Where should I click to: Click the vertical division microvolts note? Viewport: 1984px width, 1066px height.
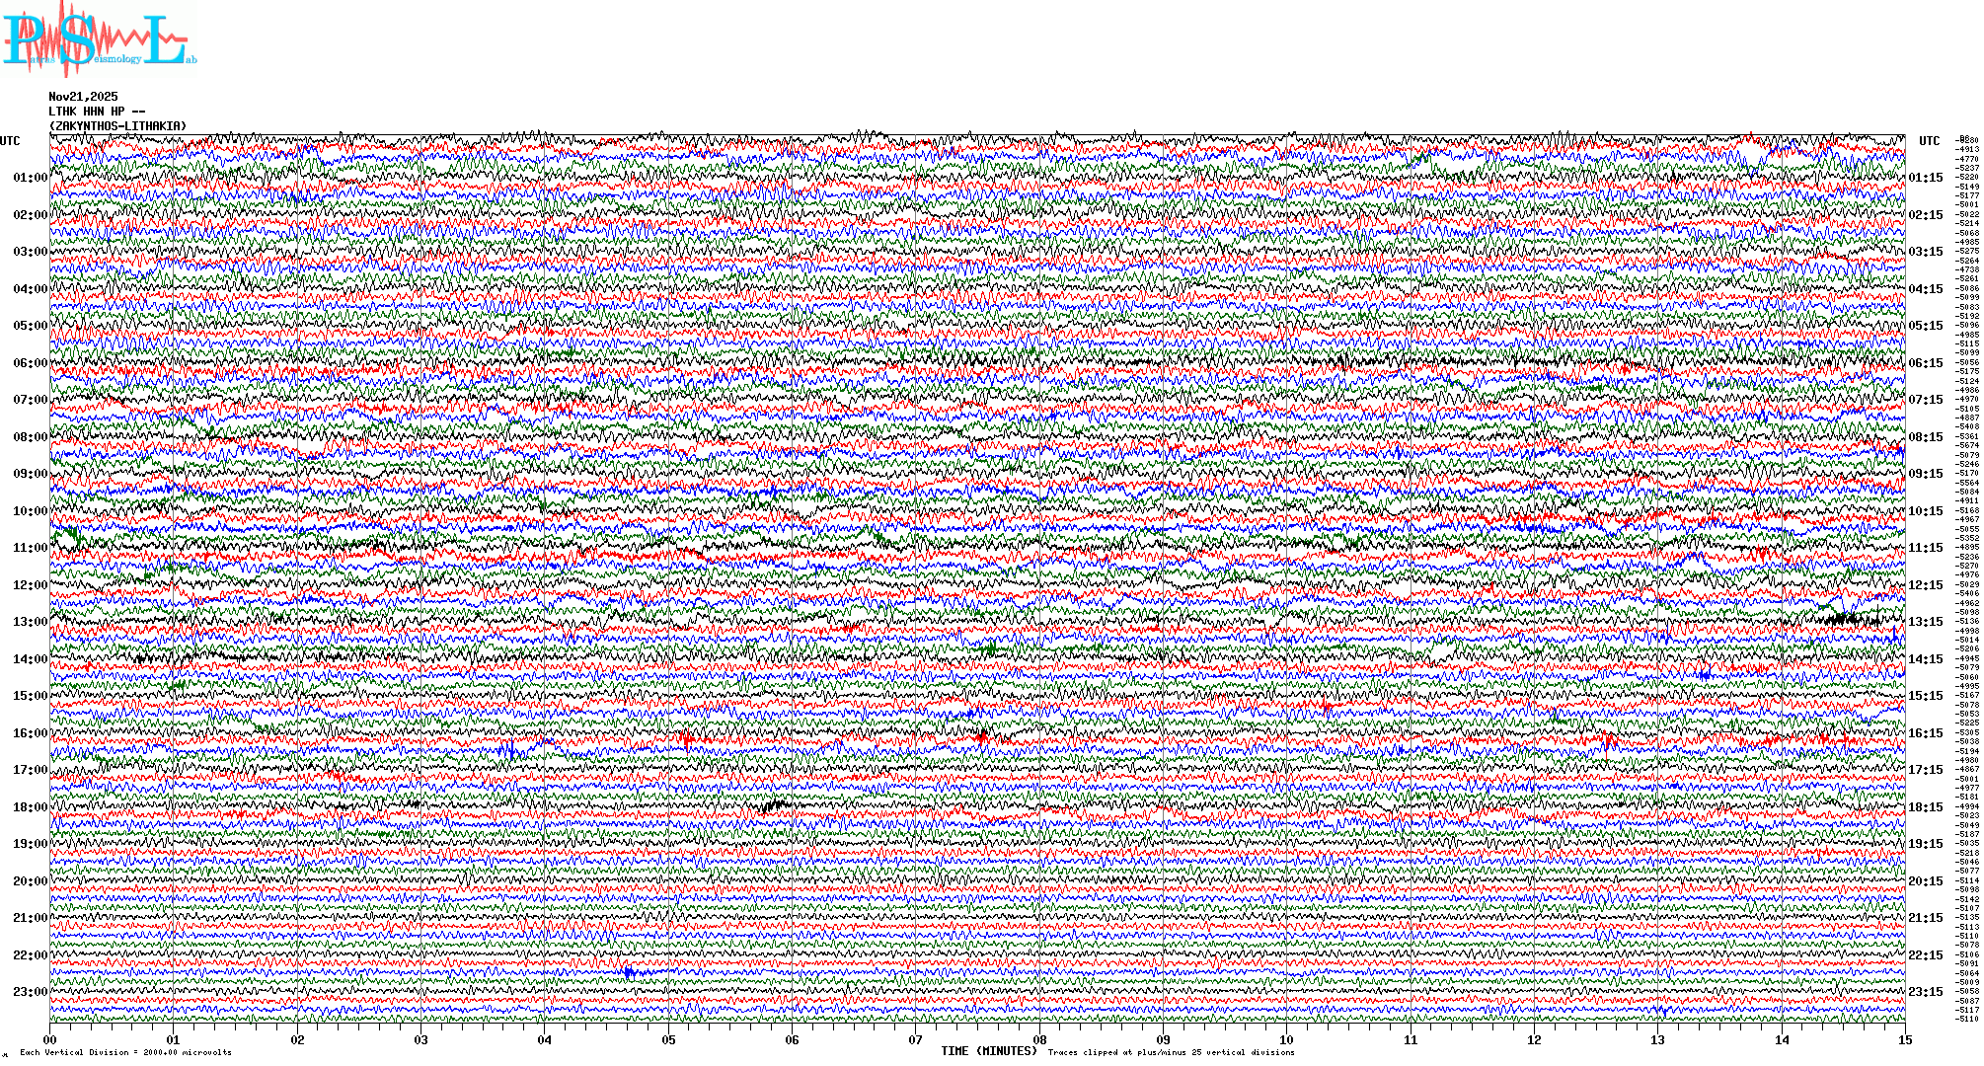coord(125,1052)
